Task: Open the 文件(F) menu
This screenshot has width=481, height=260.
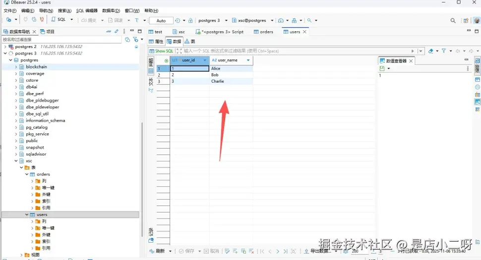Action: [x=10, y=10]
